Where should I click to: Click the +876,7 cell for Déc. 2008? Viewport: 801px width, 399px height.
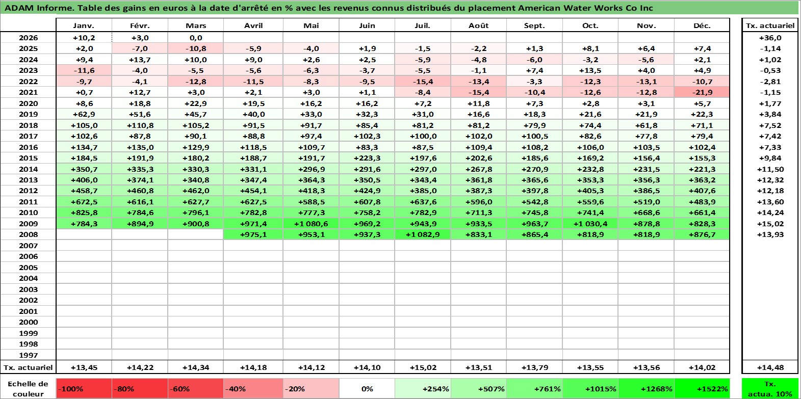(x=702, y=234)
